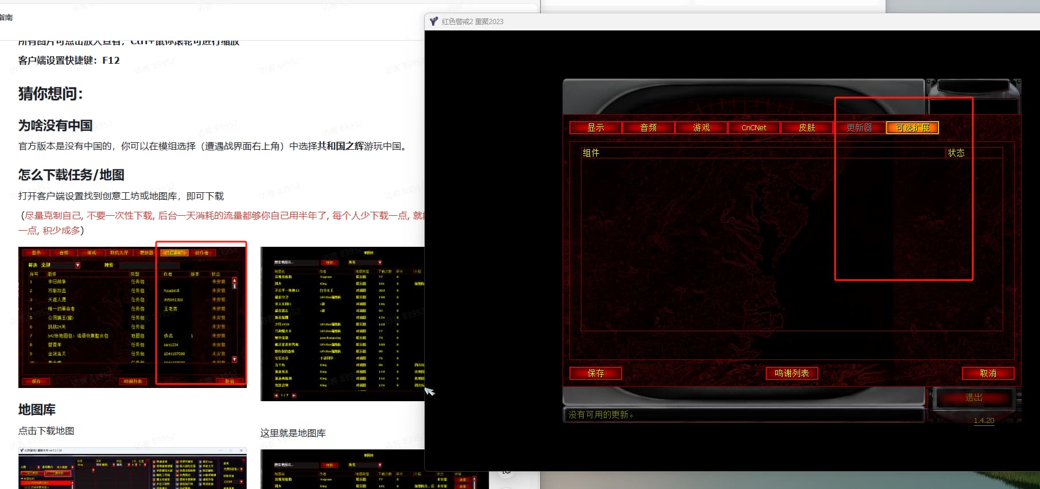The image size is (1040, 489).
Task: Click the 保存 button
Action: pos(595,373)
